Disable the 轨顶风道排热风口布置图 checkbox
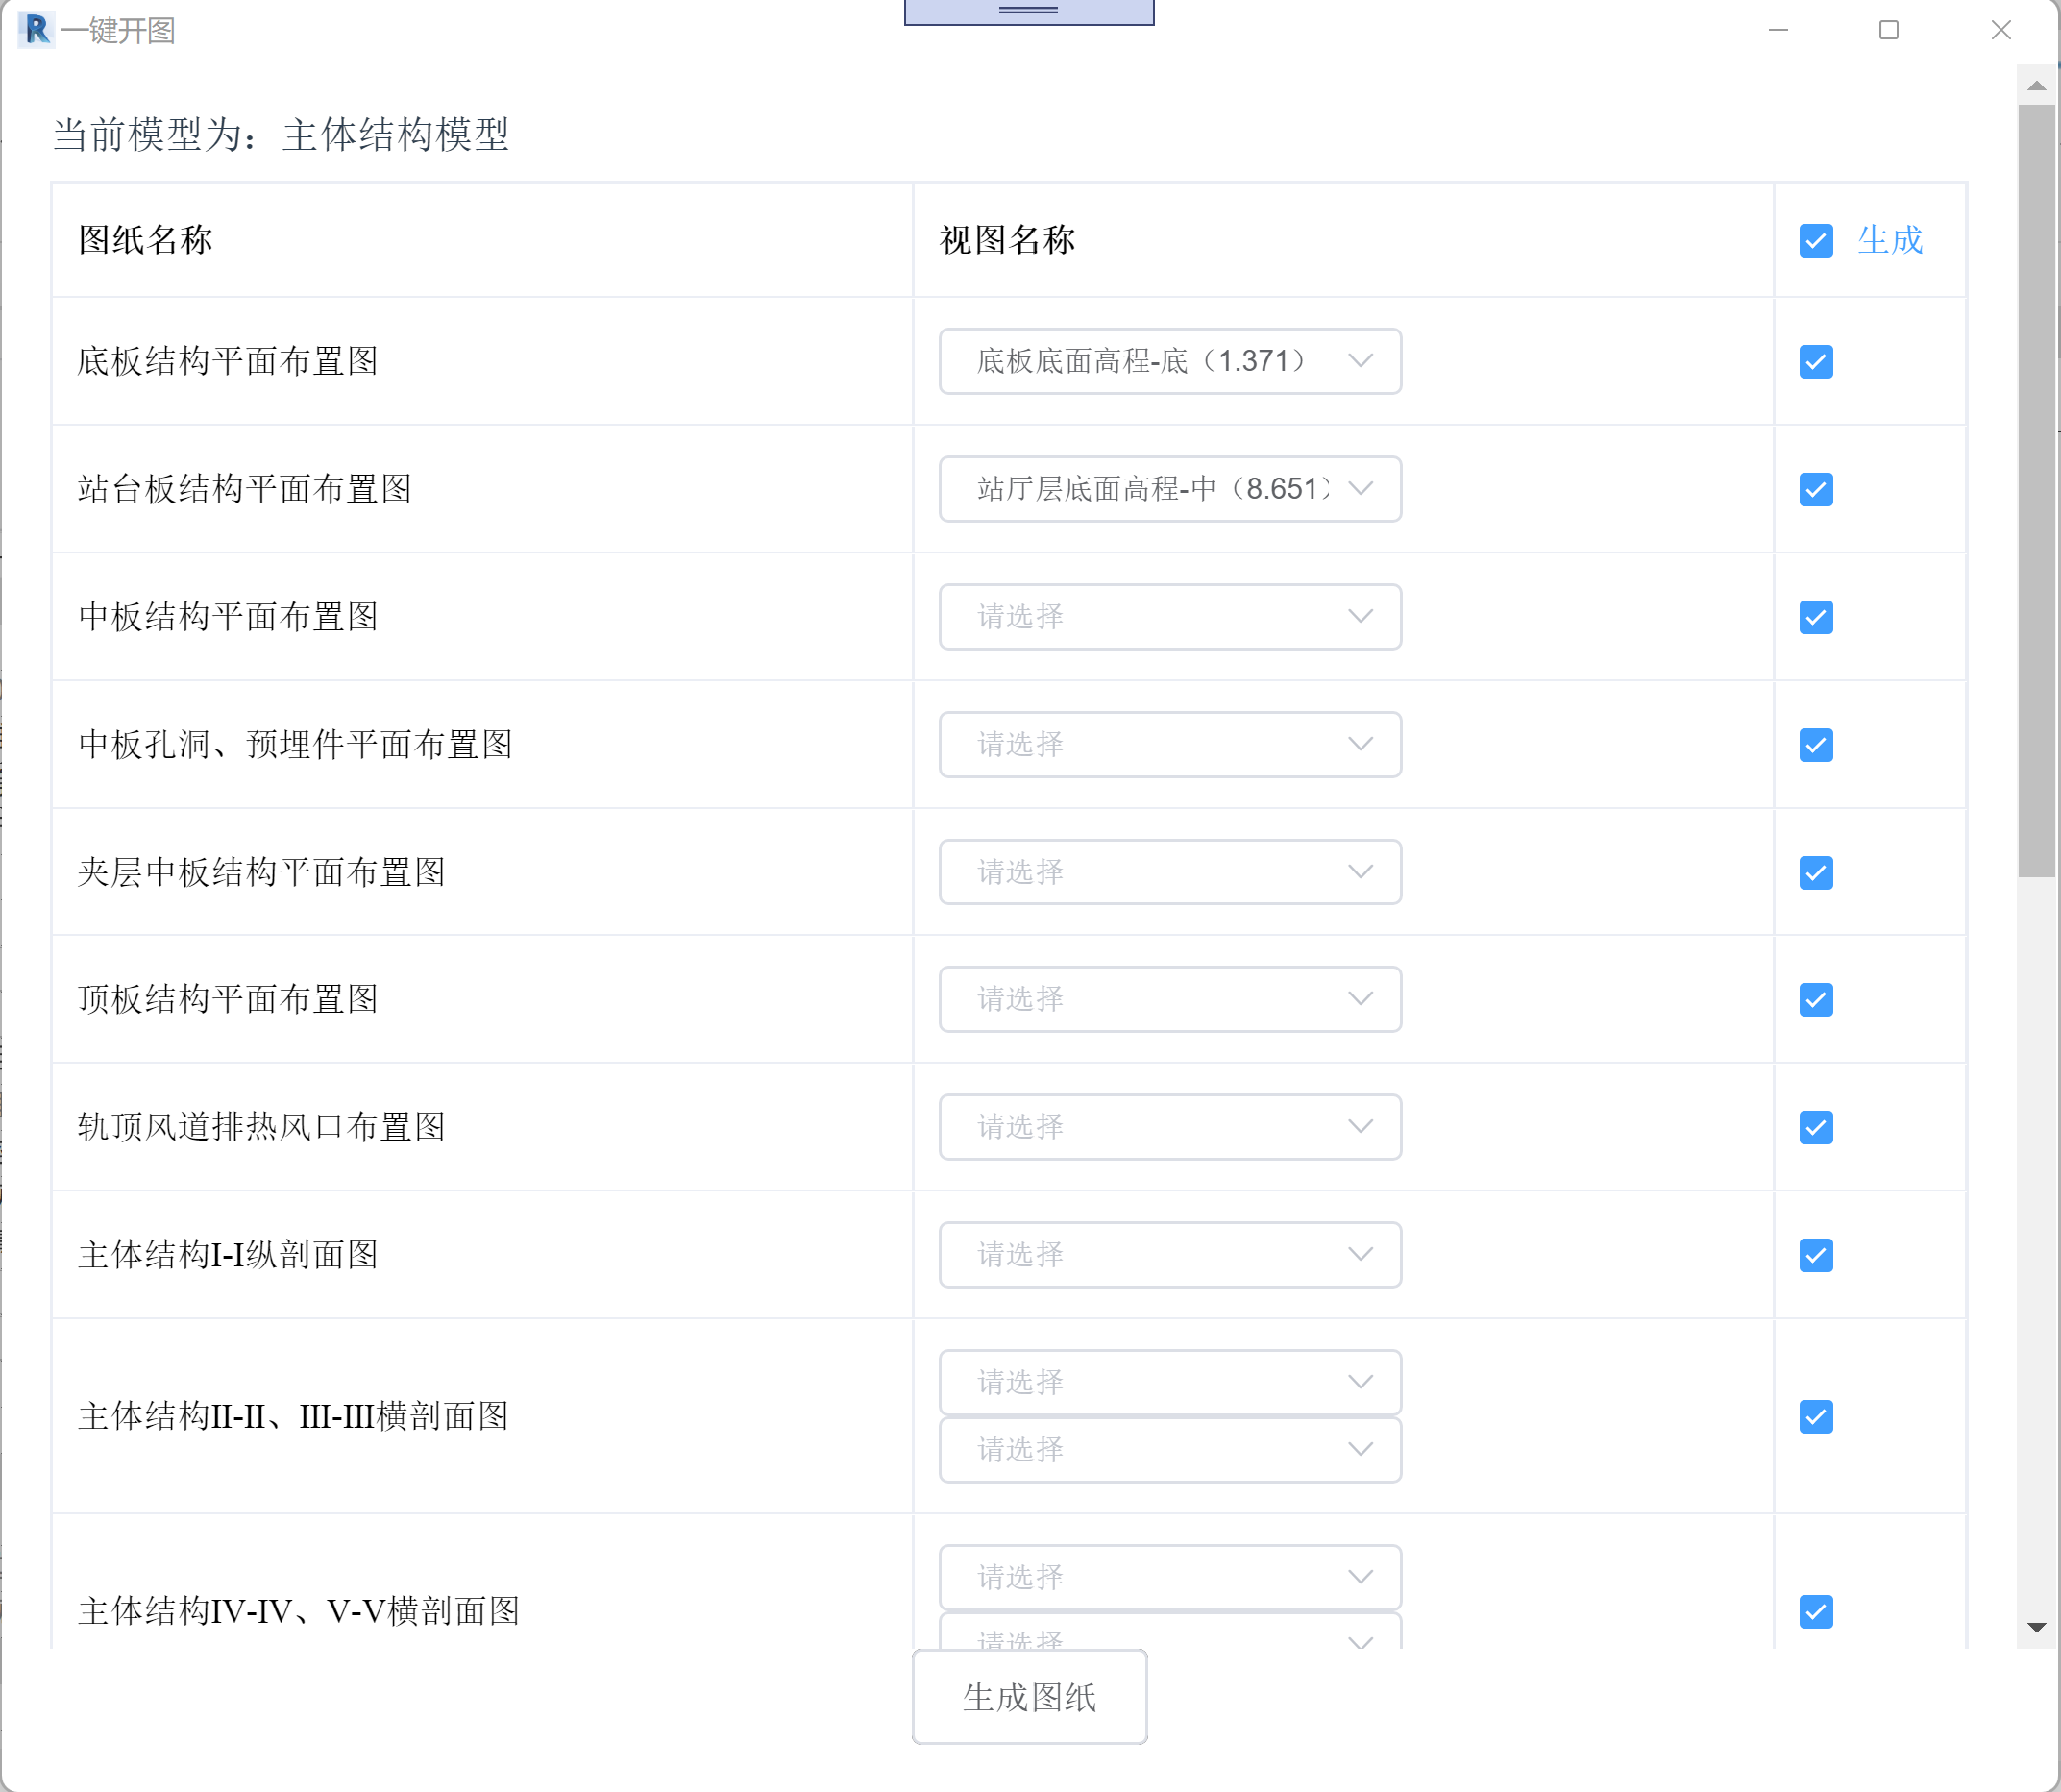Viewport: 2061px width, 1792px height. point(1815,1128)
